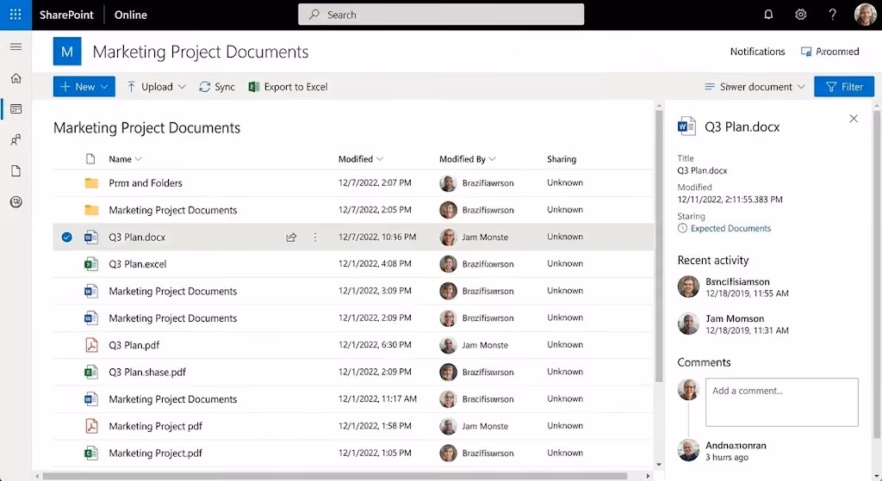Image resolution: width=882 pixels, height=481 pixels.
Task: Click in the Search box
Action: (441, 15)
